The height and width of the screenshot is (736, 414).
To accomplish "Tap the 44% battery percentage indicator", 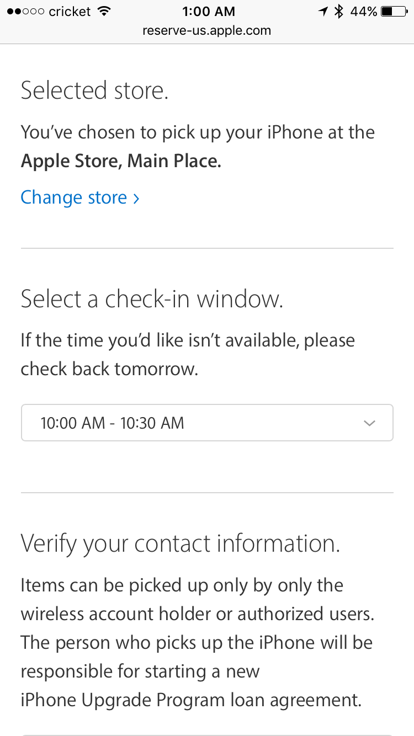I will [363, 11].
